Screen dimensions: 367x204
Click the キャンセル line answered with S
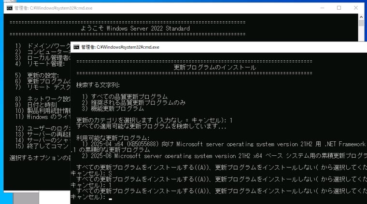tap(91, 174)
